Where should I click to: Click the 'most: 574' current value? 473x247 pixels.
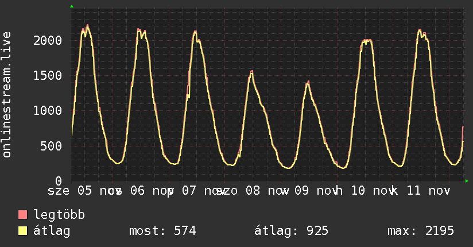point(164,231)
